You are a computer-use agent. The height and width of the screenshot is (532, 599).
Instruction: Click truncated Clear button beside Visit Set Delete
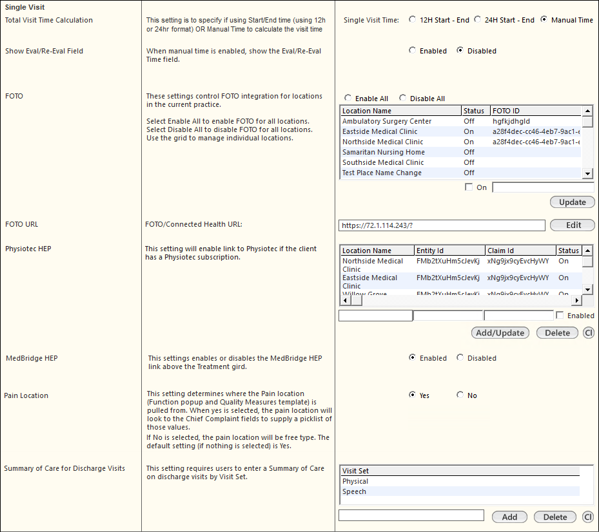coord(588,517)
